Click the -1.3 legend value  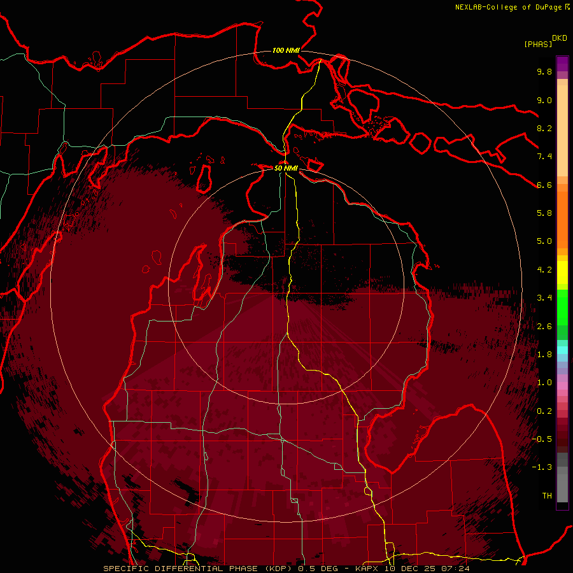[x=542, y=467]
